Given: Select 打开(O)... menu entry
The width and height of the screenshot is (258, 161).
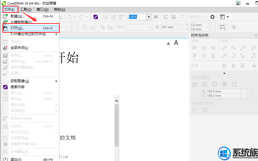Looking at the screenshot, I should coord(31,28).
